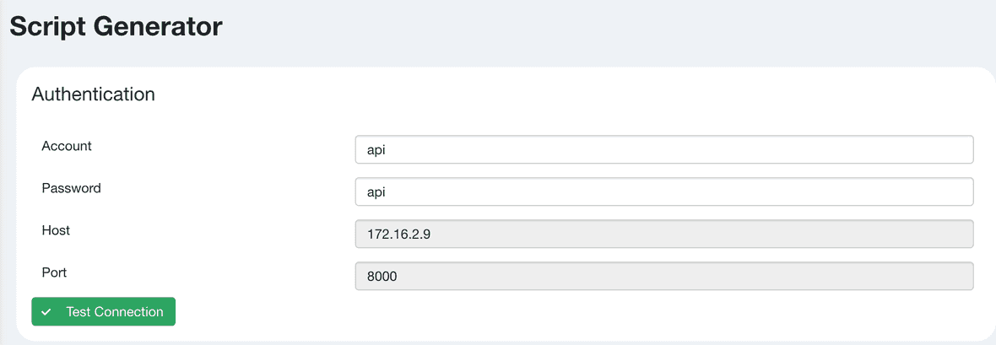Click the word 'Generator' in the title
996x345 pixels.
[158, 26]
